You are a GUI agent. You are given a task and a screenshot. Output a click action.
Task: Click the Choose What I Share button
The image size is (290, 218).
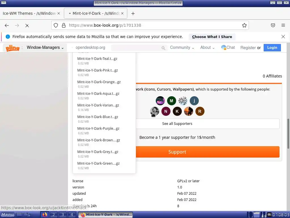pos(212,37)
